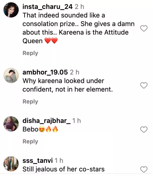
Task: Click the '2 h' timestamp on insta_charu_24's comment
Action: [x=80, y=6]
